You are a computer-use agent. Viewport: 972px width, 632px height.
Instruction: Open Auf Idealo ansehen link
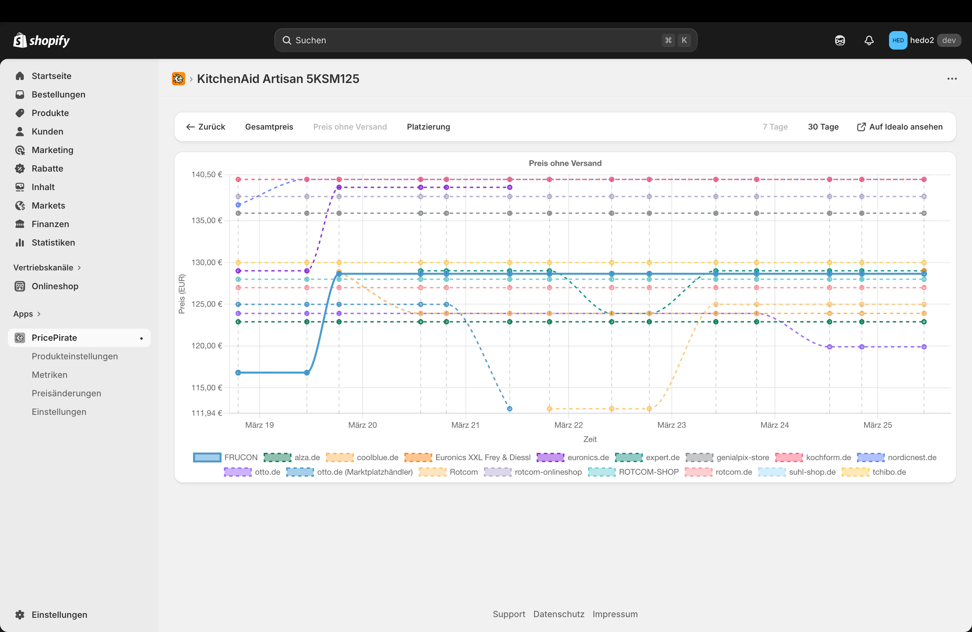point(900,127)
